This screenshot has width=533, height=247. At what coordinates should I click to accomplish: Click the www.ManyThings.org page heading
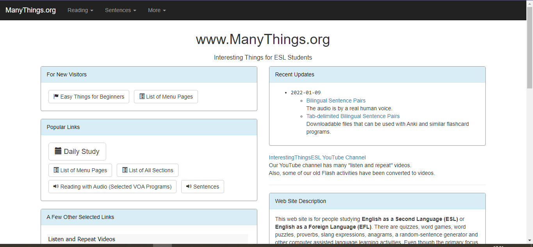[263, 39]
